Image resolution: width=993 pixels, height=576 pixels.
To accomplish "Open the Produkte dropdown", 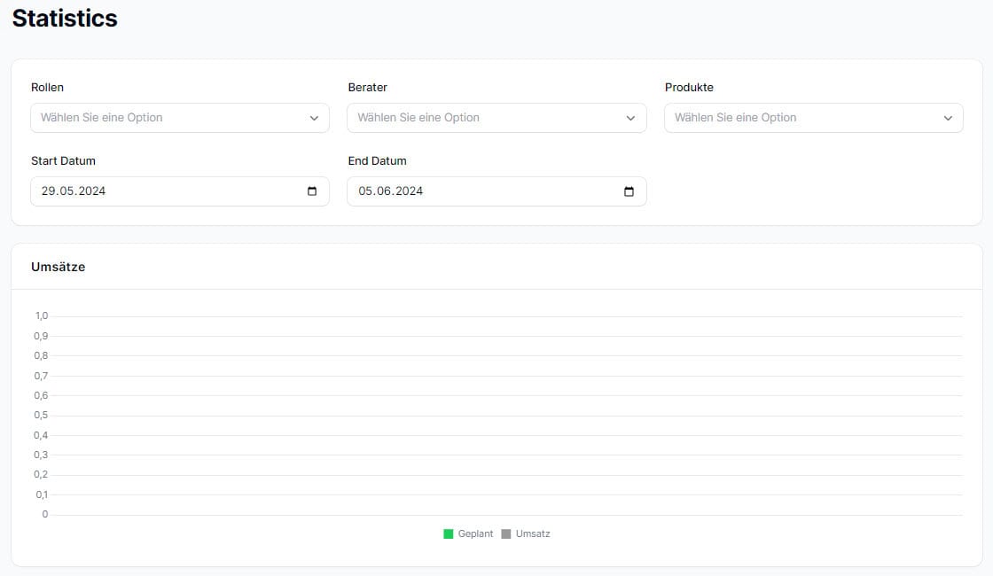I will click(x=814, y=118).
